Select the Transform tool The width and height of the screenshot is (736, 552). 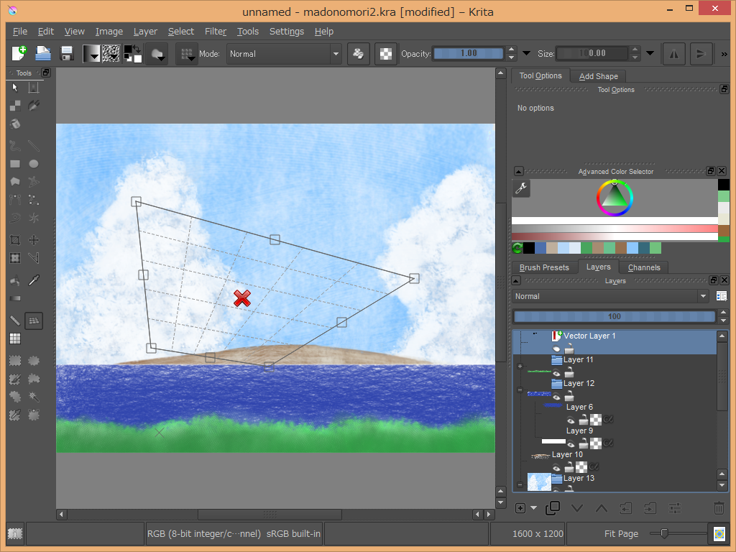pos(15,258)
